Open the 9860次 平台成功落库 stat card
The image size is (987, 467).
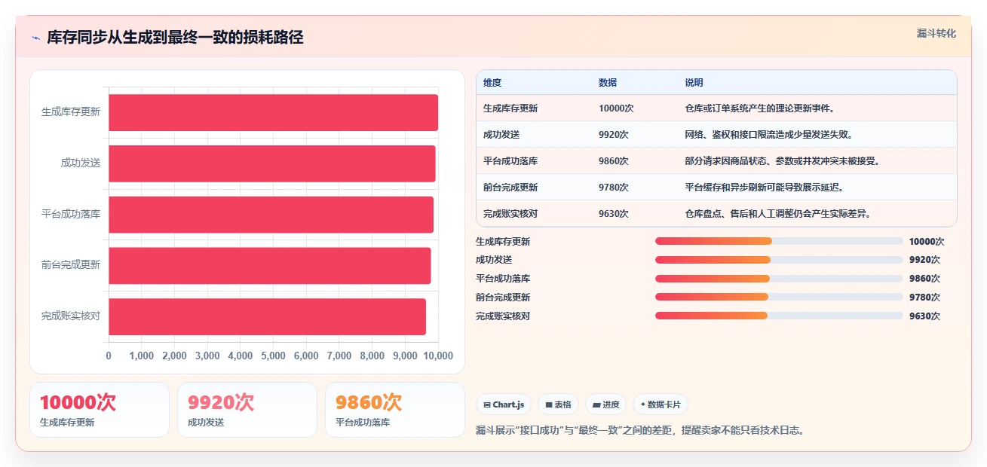[395, 410]
